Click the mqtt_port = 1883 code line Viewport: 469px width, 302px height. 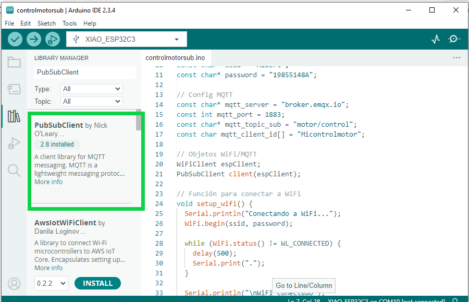[x=231, y=114]
